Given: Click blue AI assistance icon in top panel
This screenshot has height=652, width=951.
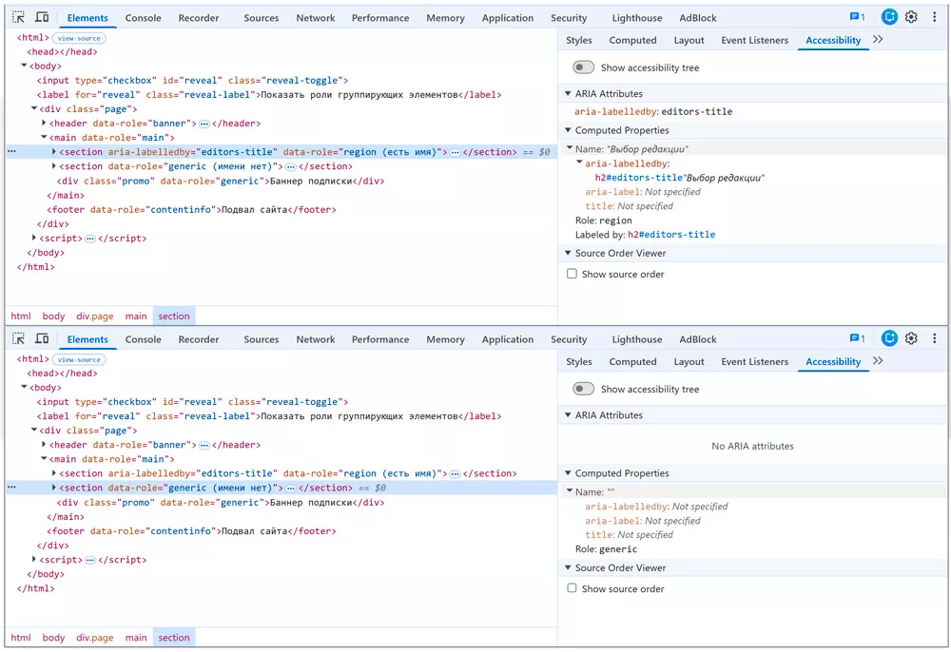Looking at the screenshot, I should pyautogui.click(x=889, y=17).
